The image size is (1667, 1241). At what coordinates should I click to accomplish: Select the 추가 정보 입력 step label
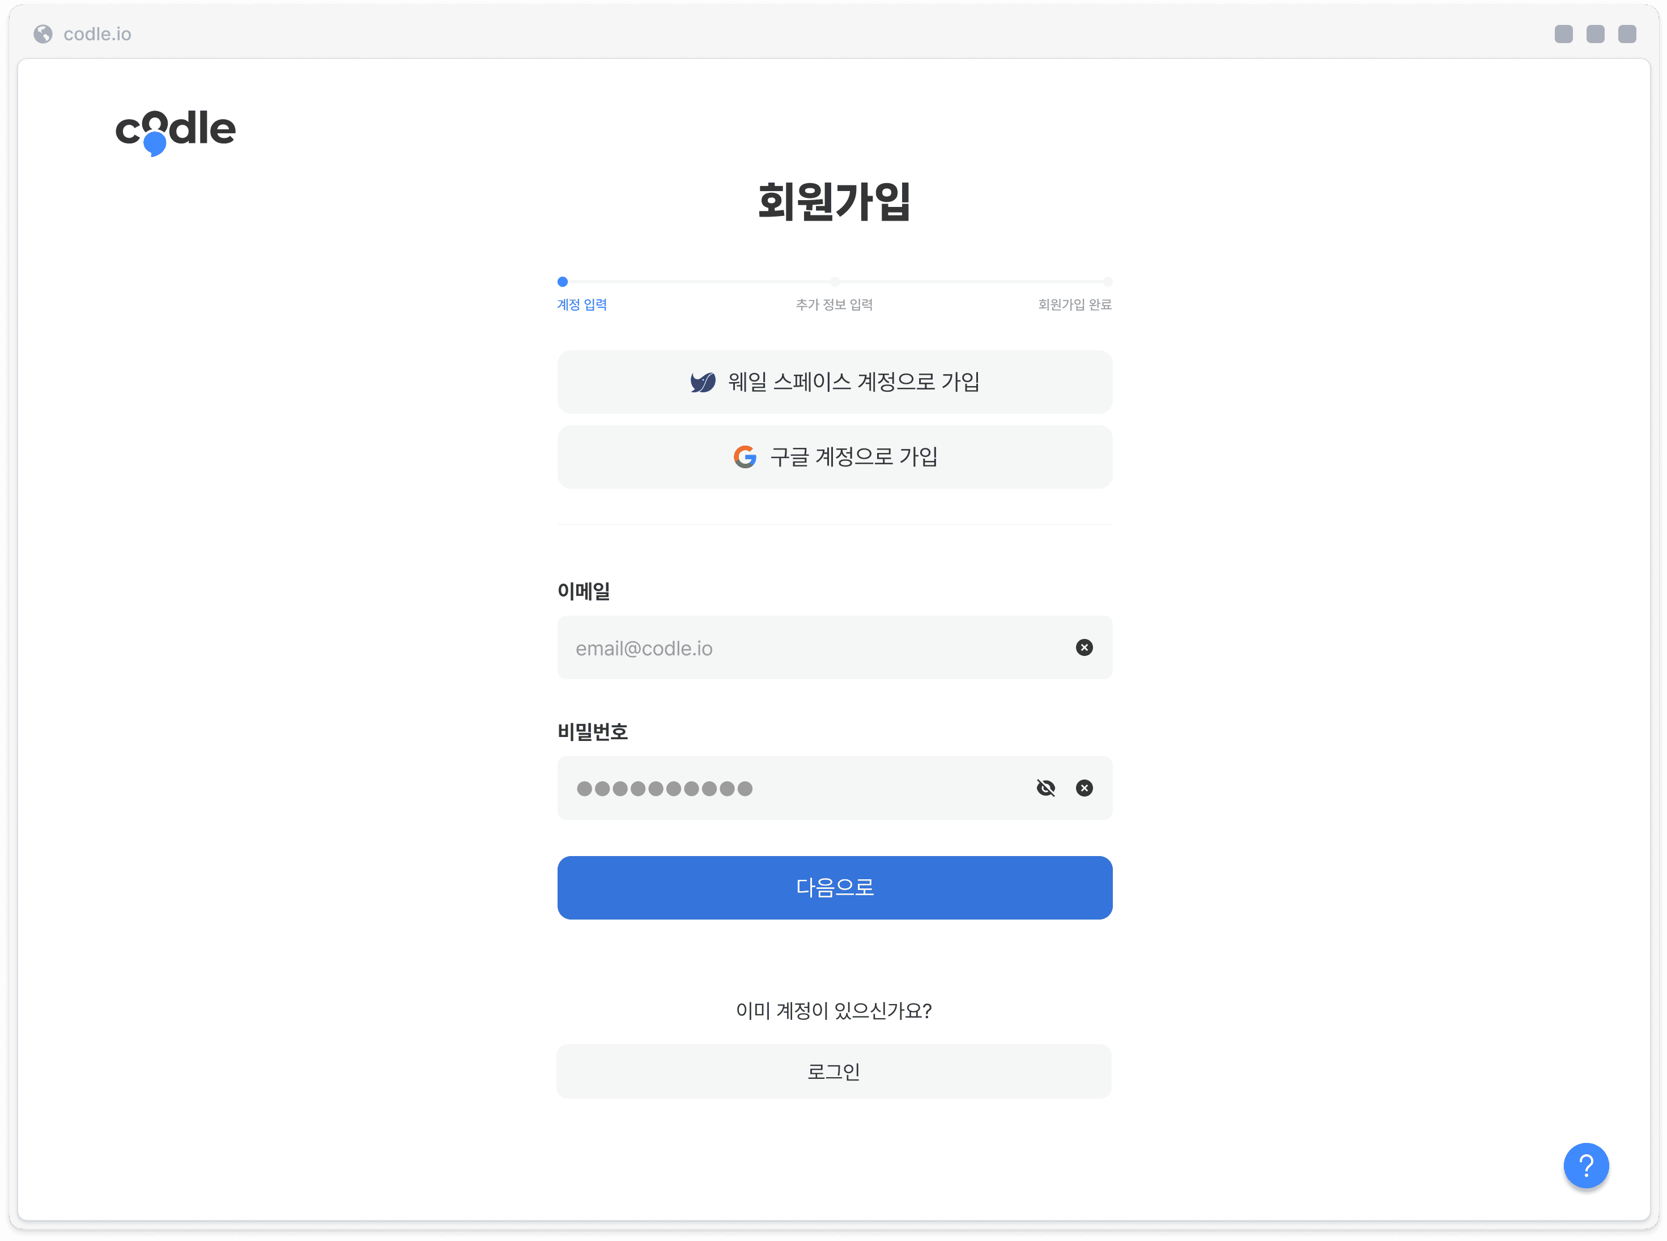[x=834, y=304]
